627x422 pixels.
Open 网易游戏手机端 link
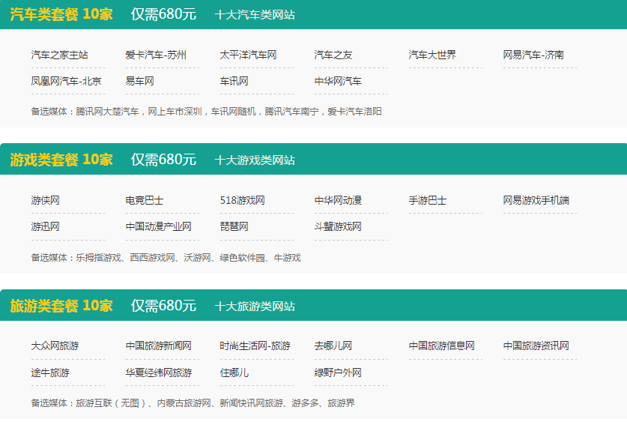point(536,200)
